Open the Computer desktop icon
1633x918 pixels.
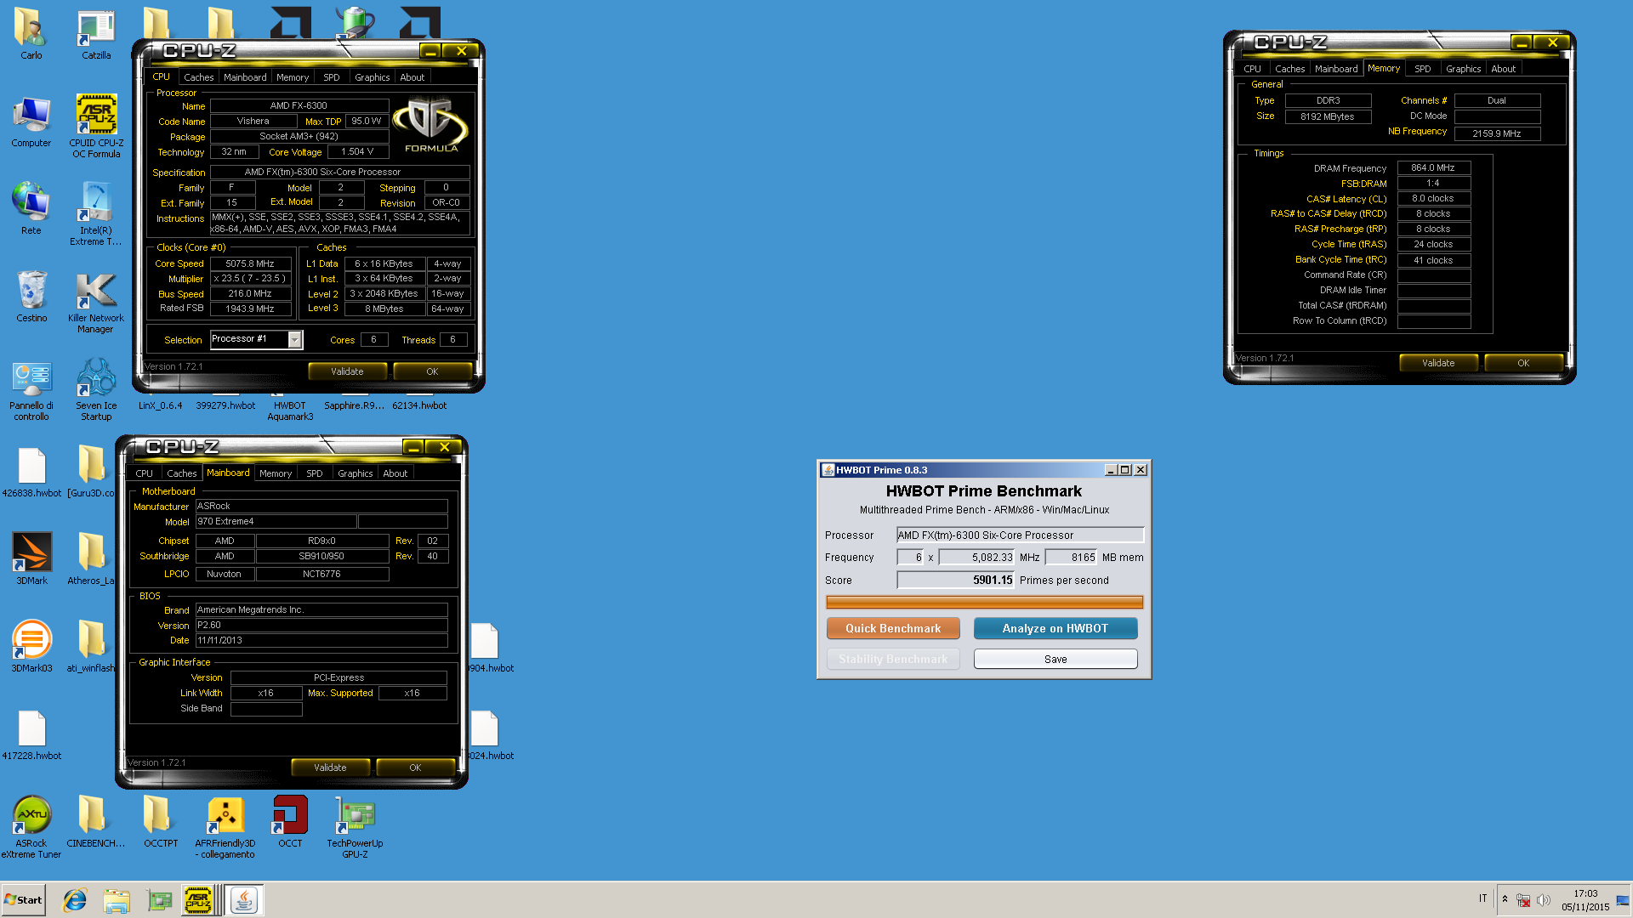point(31,122)
